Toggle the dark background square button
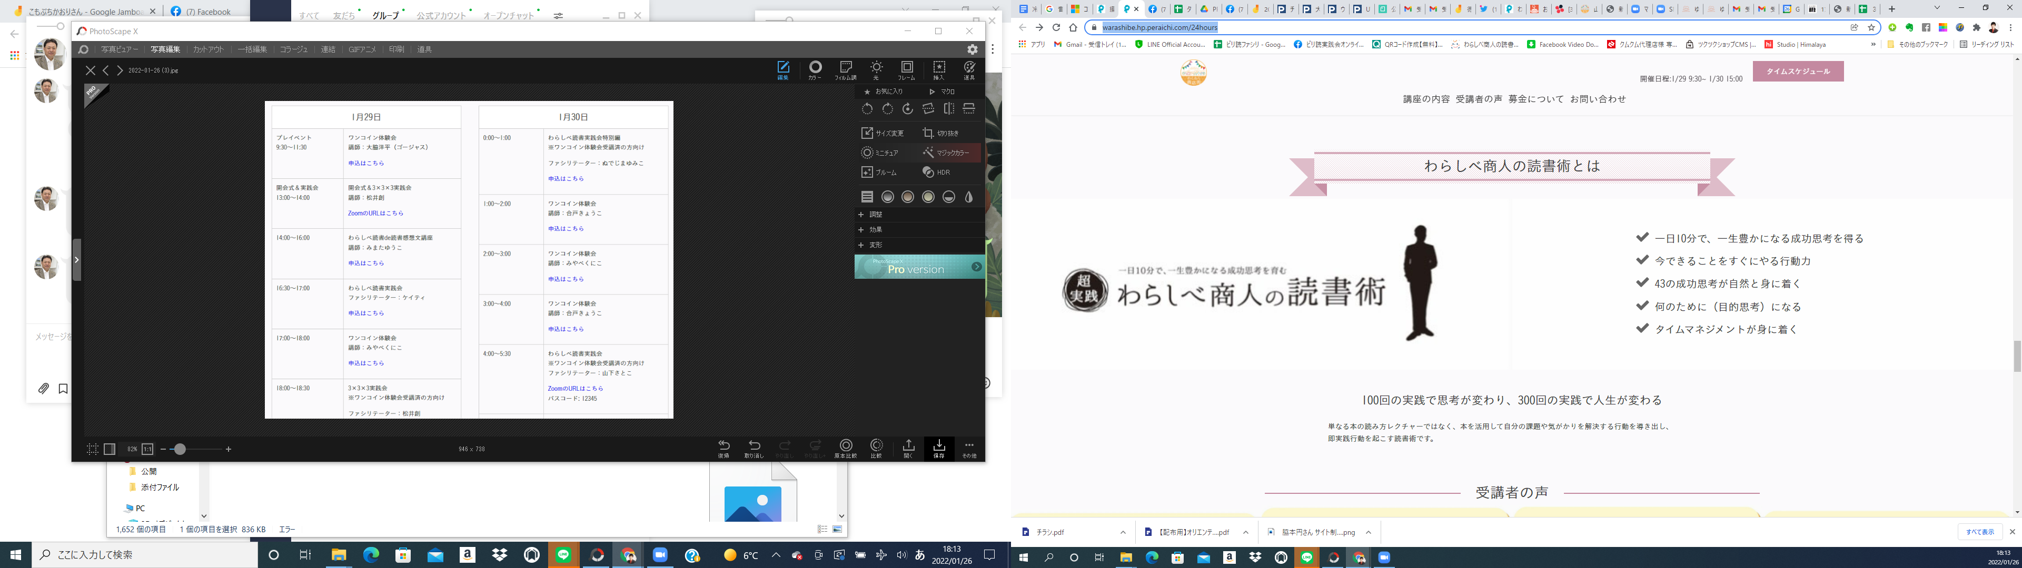The height and width of the screenshot is (568, 2022). pyautogui.click(x=110, y=450)
